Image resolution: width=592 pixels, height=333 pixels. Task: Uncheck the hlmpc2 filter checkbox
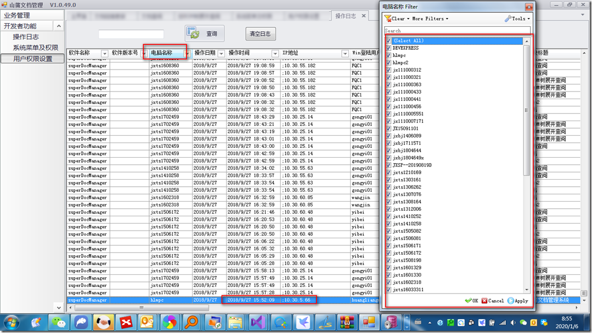pyautogui.click(x=388, y=62)
